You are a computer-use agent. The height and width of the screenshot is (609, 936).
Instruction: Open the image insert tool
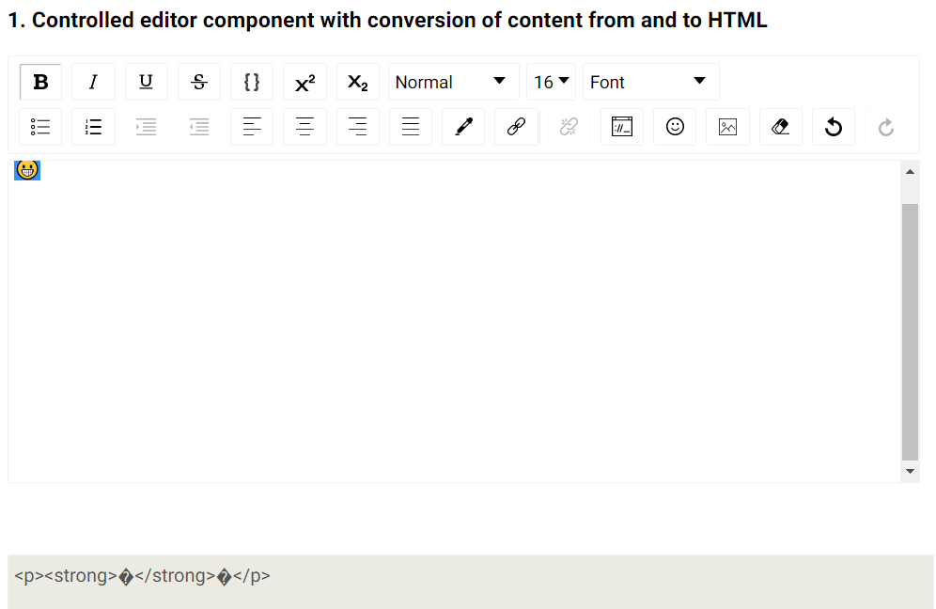(x=727, y=127)
